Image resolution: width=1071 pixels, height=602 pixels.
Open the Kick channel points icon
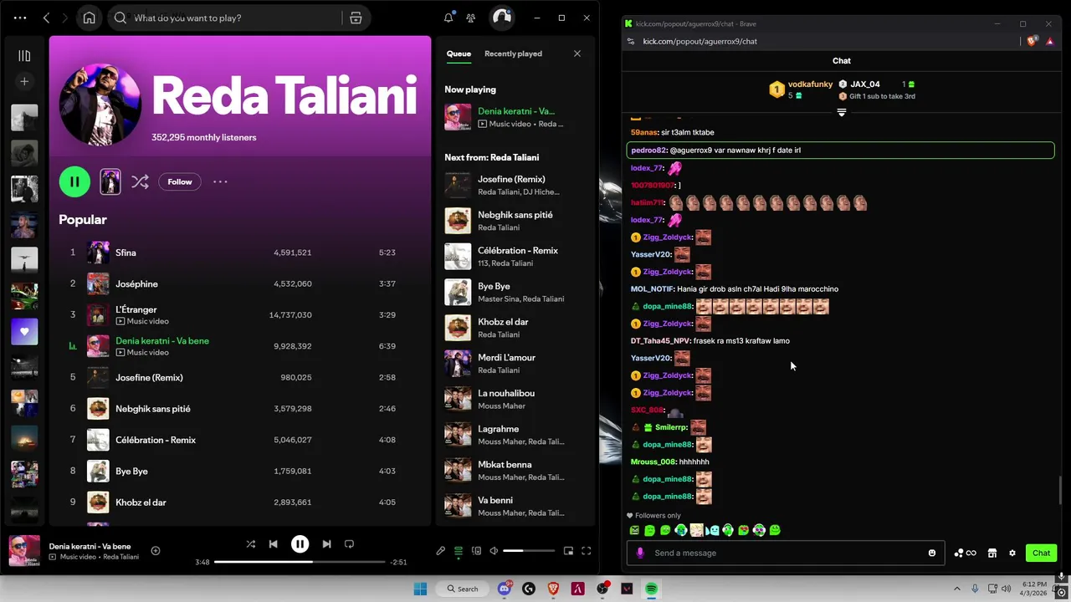[x=965, y=553]
